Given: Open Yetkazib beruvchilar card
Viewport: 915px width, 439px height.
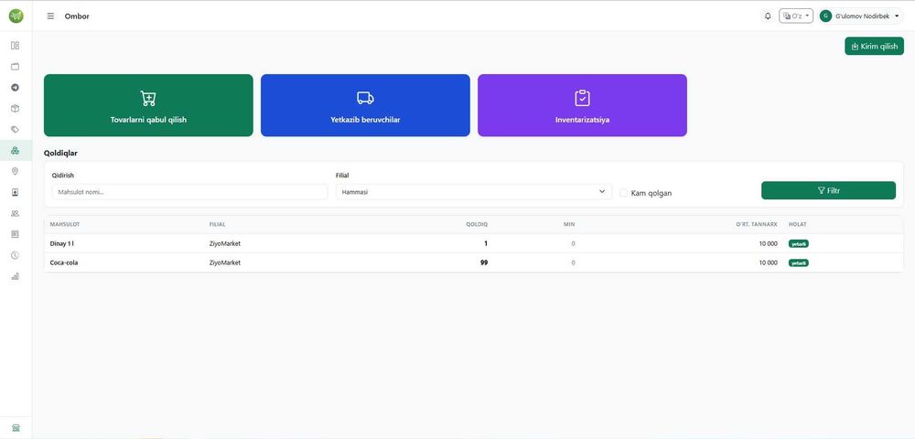Looking at the screenshot, I should [x=365, y=105].
